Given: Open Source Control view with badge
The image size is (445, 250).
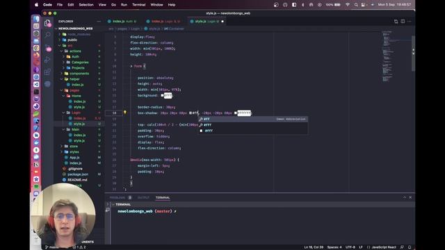Looking at the screenshot, I should coord(48,48).
